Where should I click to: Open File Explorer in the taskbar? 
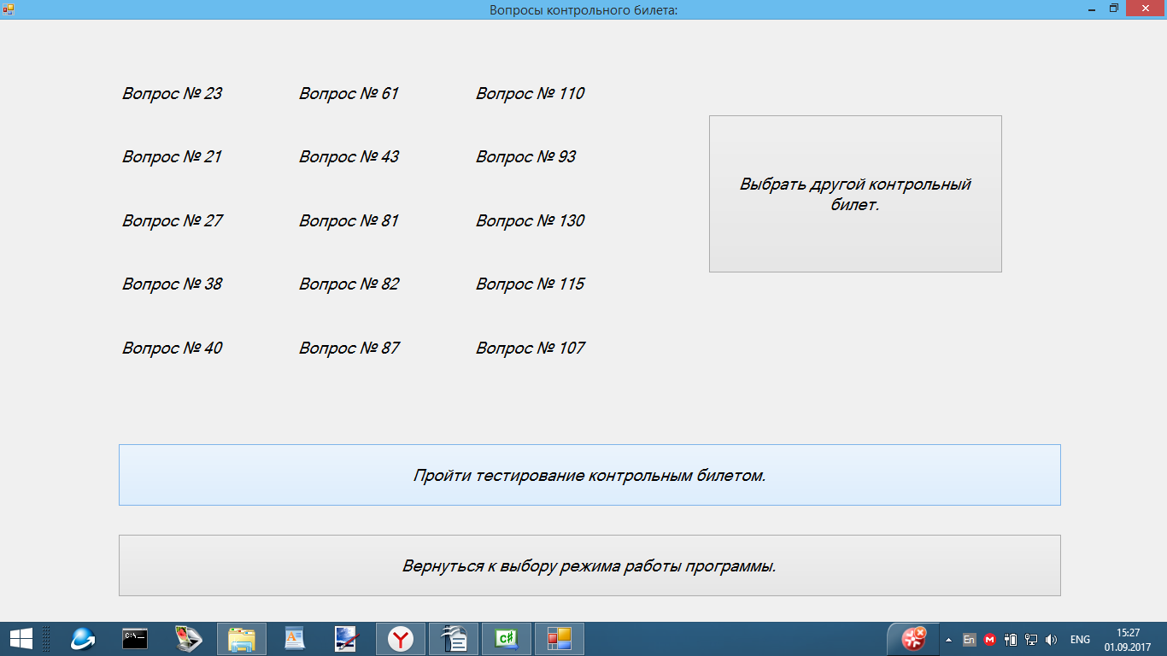242,638
